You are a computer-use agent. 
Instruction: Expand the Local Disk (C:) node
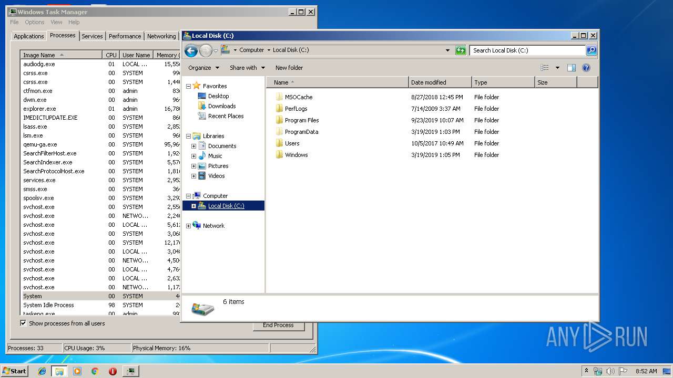point(193,206)
